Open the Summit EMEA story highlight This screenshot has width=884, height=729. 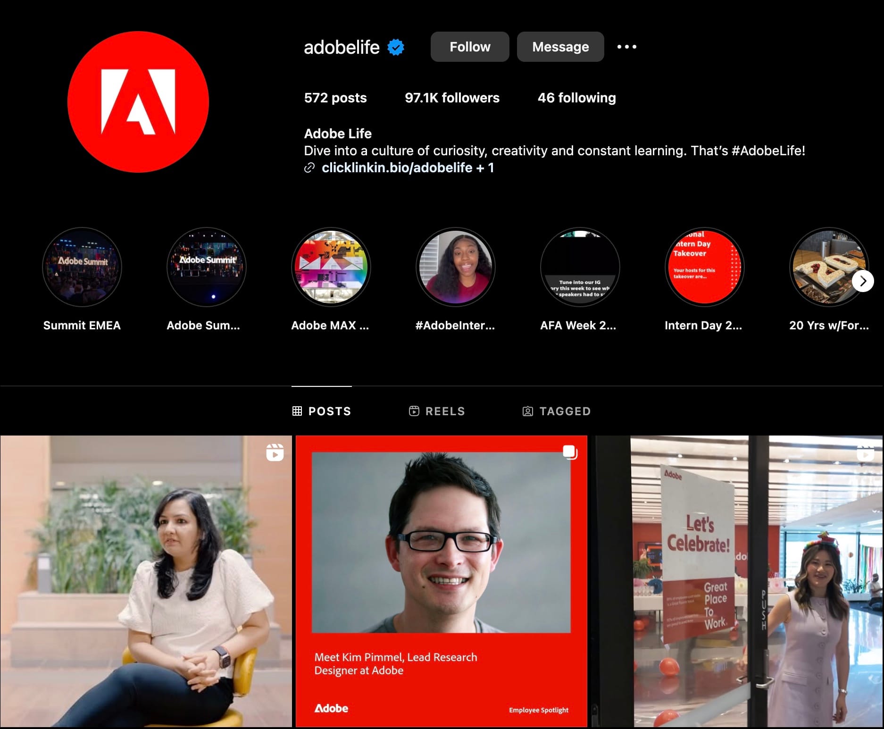coord(82,267)
